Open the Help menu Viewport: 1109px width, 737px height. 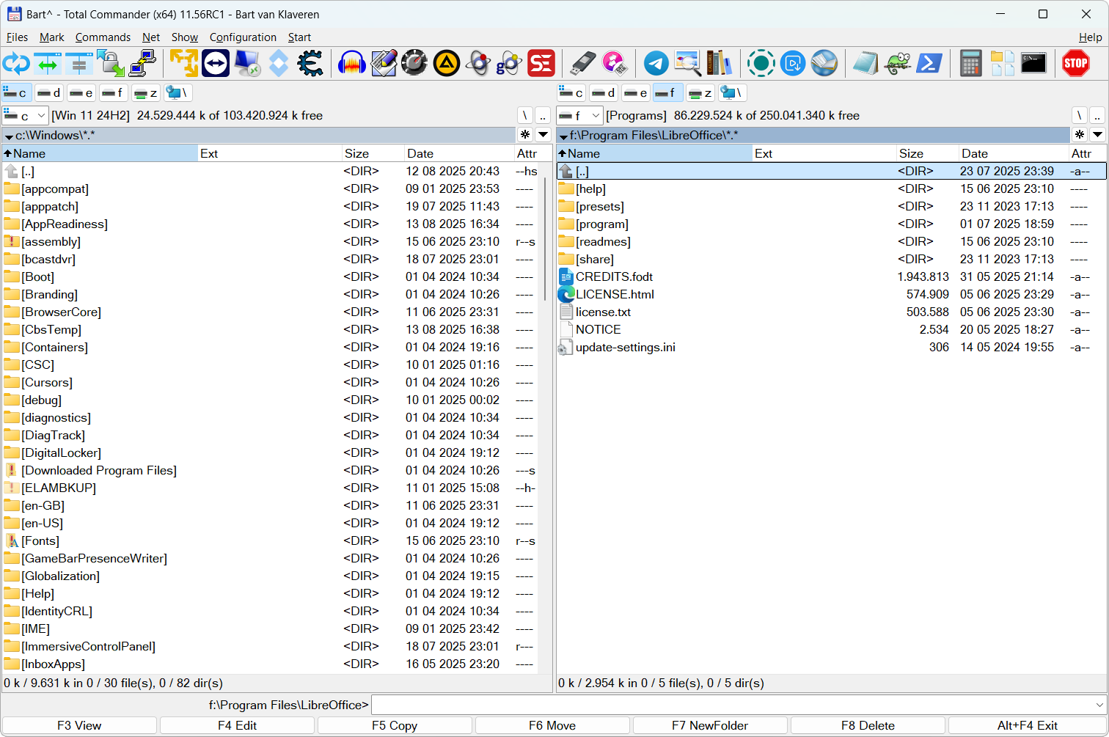(1090, 37)
